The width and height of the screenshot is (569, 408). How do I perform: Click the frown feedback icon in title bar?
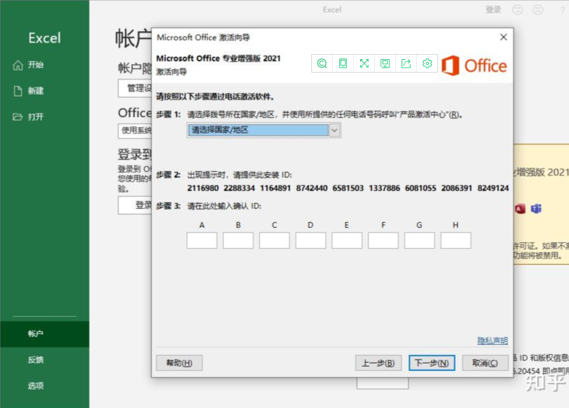538,10
